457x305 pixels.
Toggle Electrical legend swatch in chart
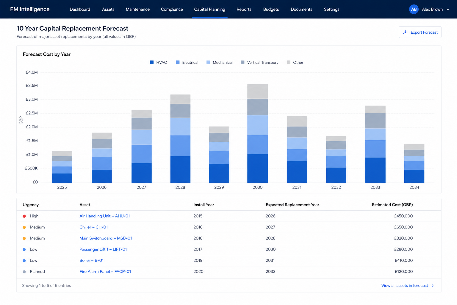click(178, 63)
